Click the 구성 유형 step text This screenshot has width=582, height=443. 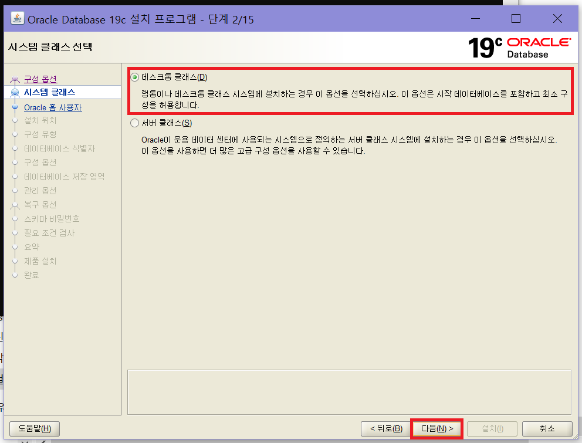pos(40,134)
